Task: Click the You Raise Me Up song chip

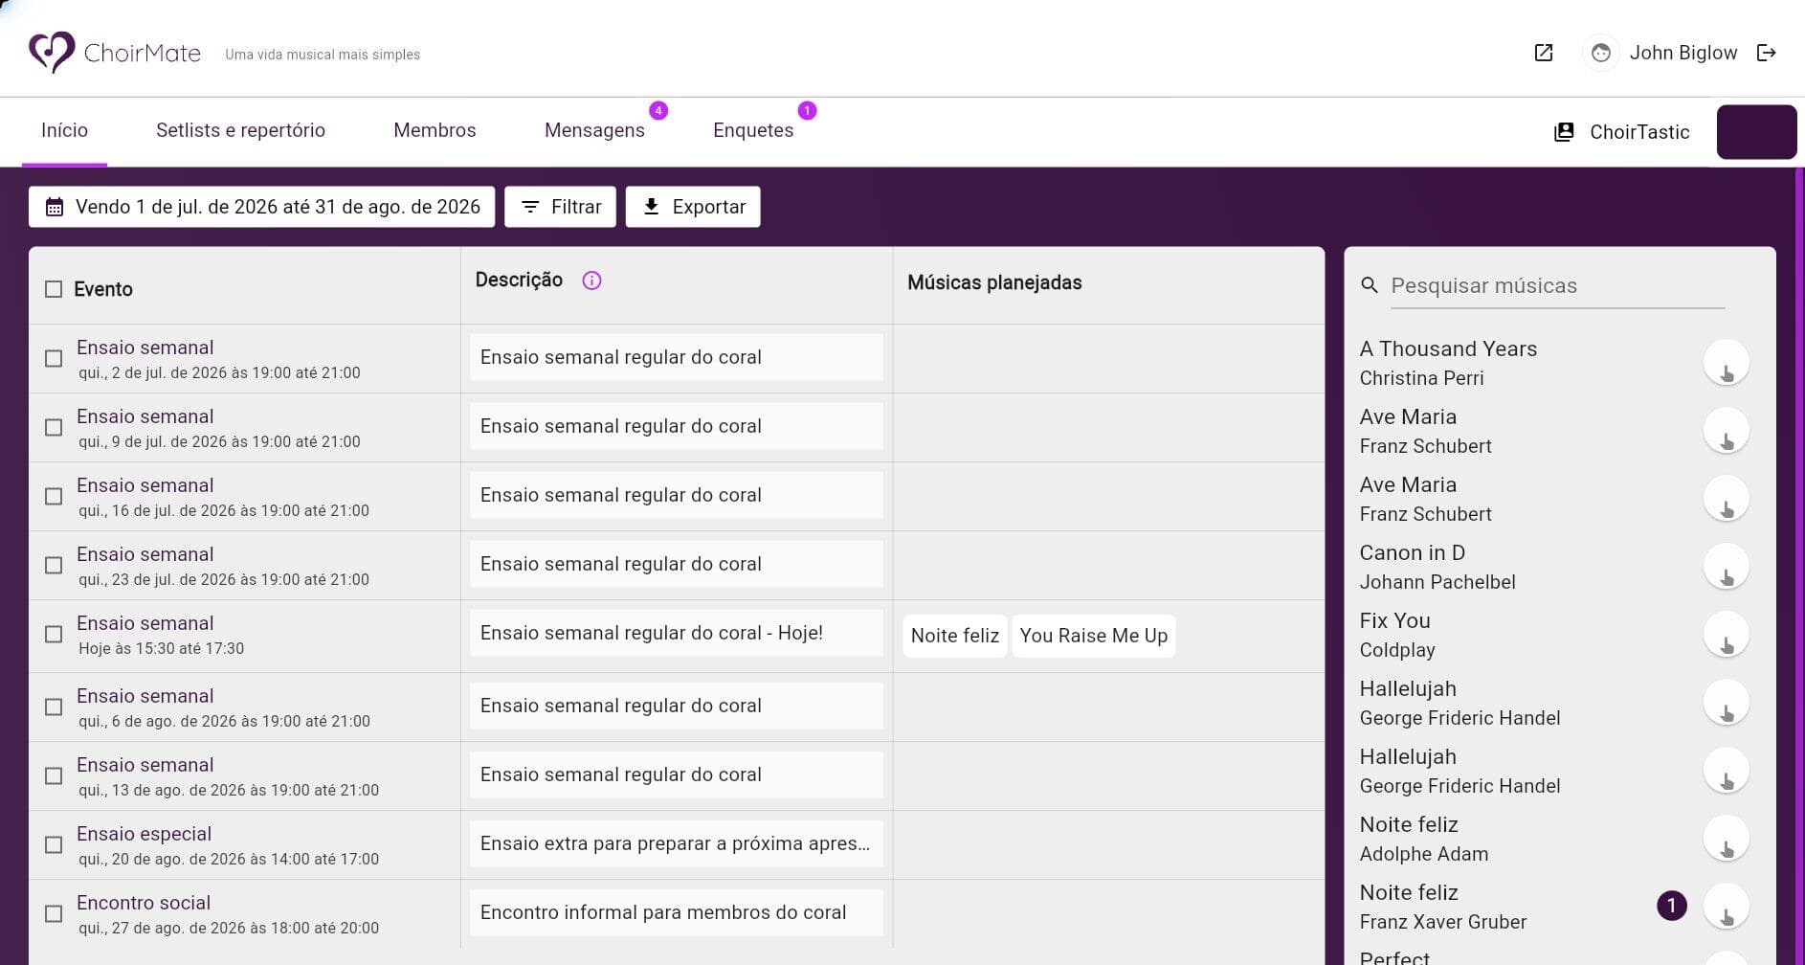Action: tap(1093, 636)
